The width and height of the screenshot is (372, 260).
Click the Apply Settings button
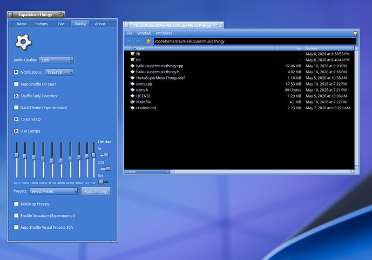(96, 192)
